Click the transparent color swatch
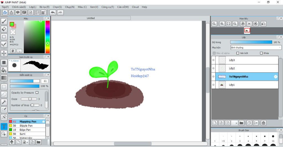Viewport: 283px width, 147px height. click(13, 32)
